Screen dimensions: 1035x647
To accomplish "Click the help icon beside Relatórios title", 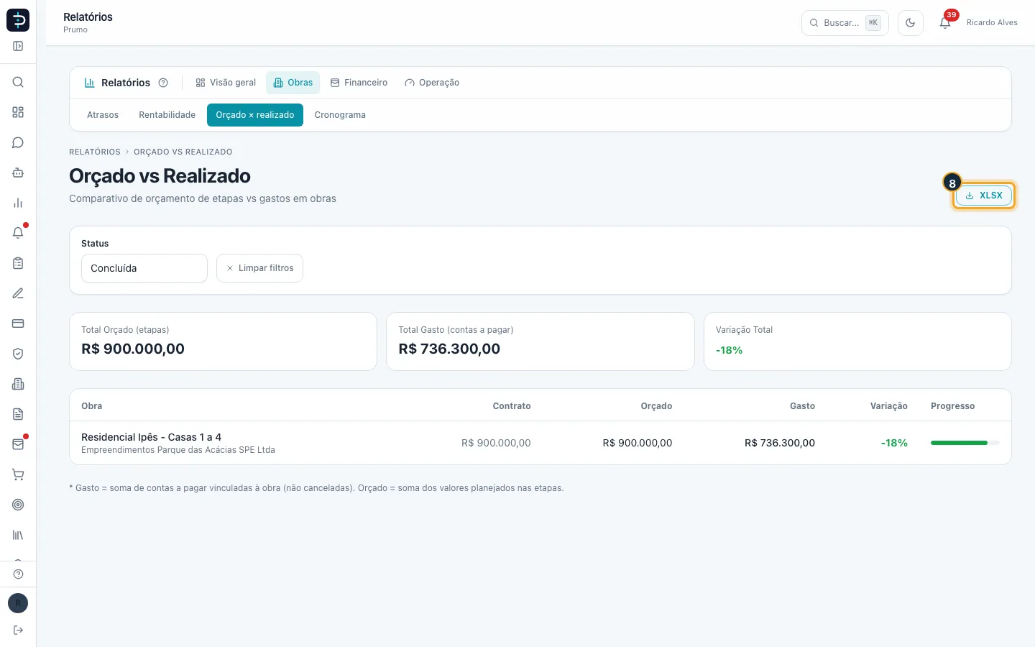I will tap(163, 83).
